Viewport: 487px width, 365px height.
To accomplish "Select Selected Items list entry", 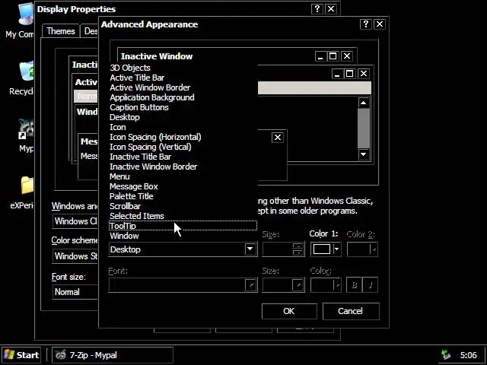I will 183,216.
